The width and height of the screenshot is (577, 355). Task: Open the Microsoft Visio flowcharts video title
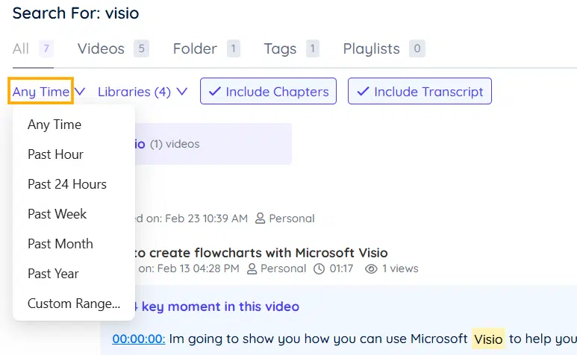coord(261,253)
